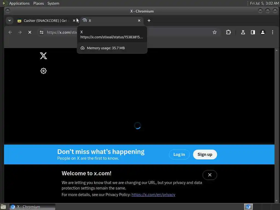Open the profile avatar menu
This screenshot has width=280, height=210.
point(263,32)
